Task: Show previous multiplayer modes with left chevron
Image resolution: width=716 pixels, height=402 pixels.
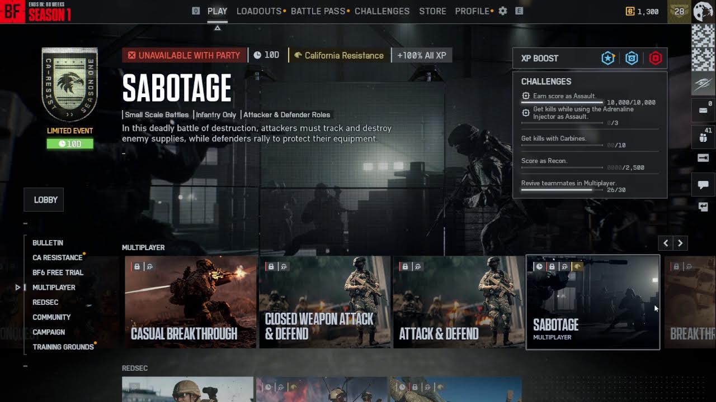Action: point(666,243)
